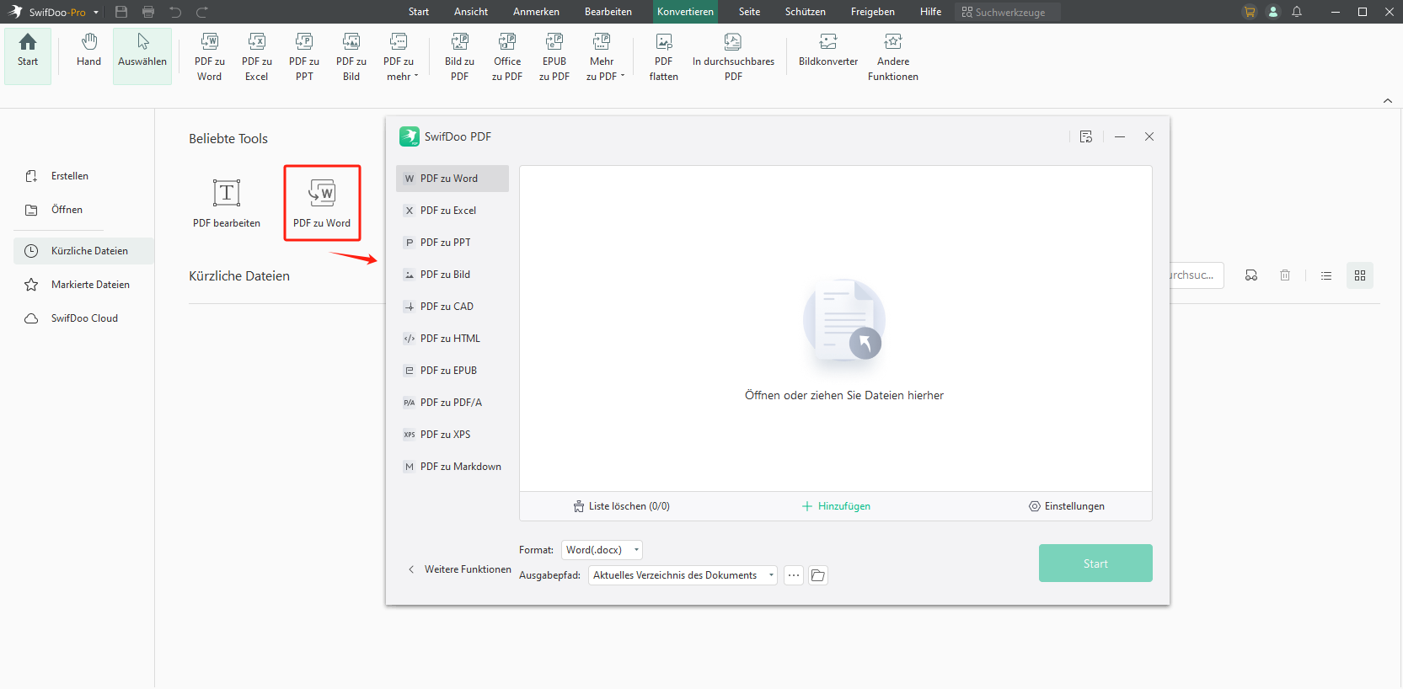1403x689 pixels.
Task: Click the open output folder icon
Action: pyautogui.click(x=817, y=575)
